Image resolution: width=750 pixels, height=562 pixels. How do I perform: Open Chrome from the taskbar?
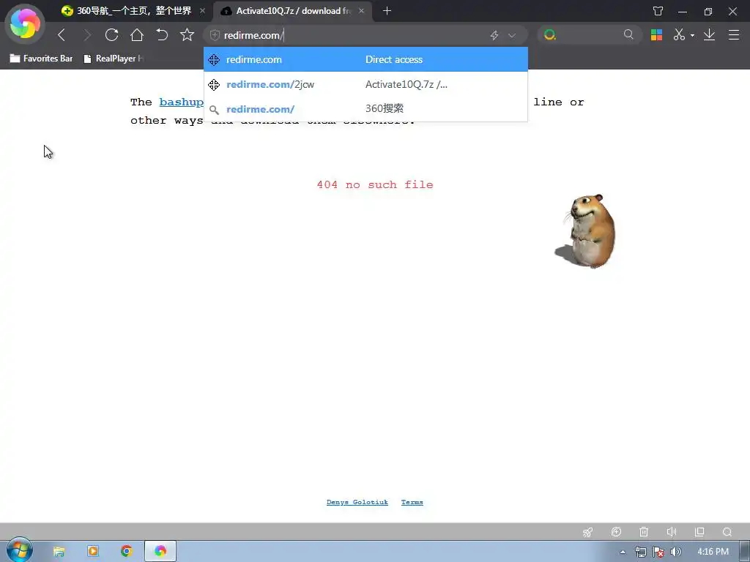(x=127, y=552)
